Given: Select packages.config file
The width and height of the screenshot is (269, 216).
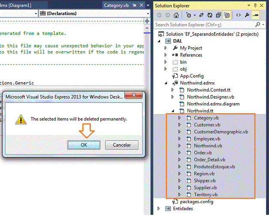Looking at the screenshot, I should 196,201.
